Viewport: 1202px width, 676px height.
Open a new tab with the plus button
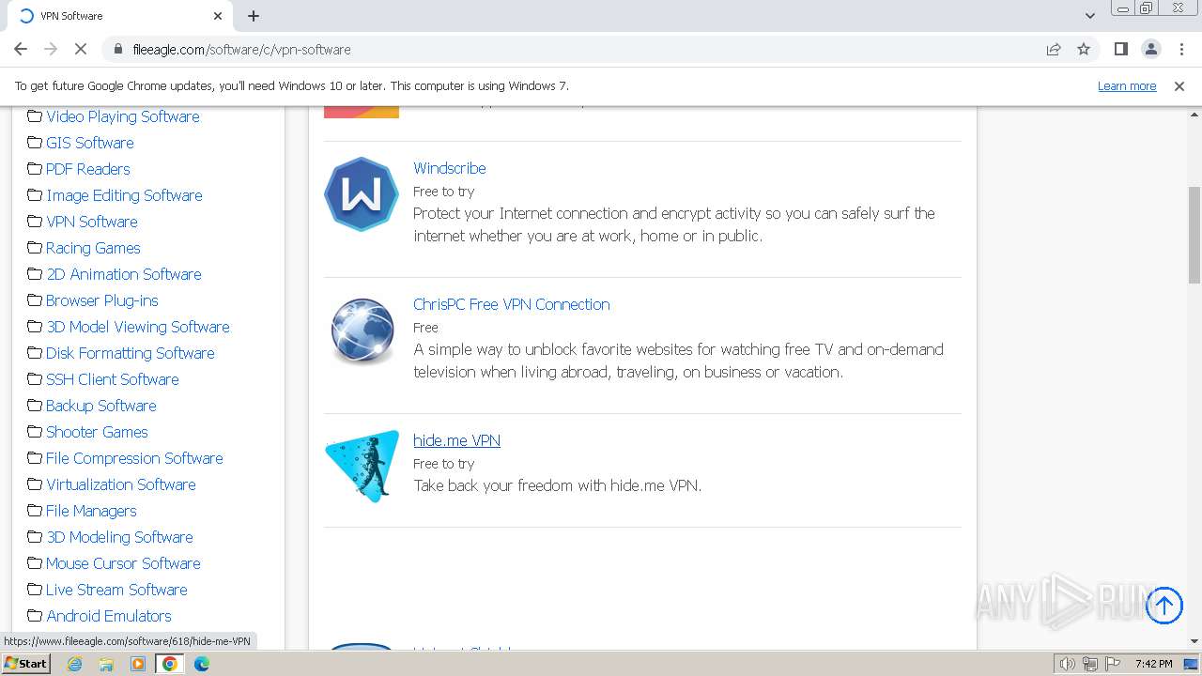click(x=254, y=16)
